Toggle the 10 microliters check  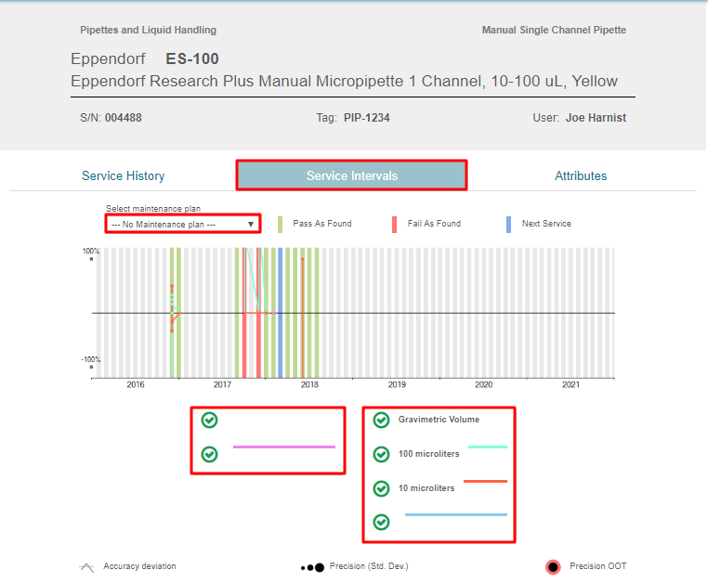coord(381,488)
